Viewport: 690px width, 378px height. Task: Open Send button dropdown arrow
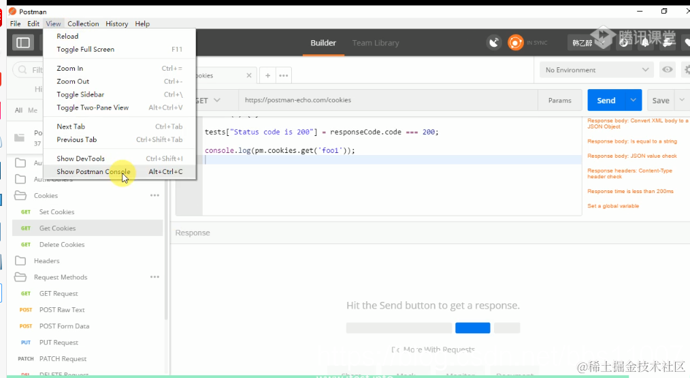633,100
